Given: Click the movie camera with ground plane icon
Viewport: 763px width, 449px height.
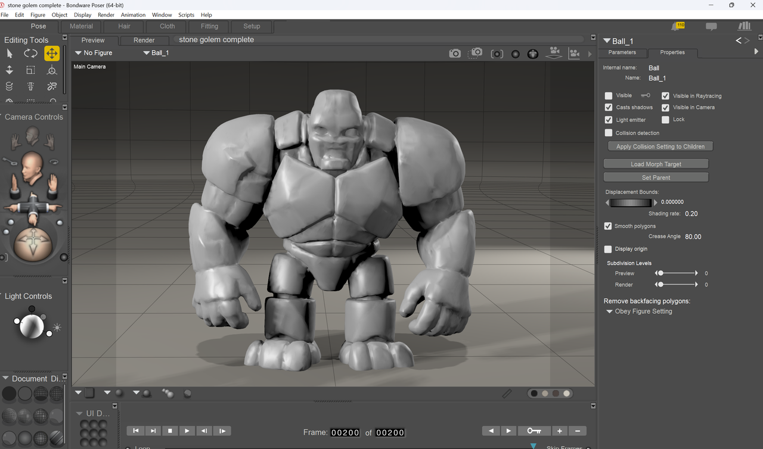Looking at the screenshot, I should (x=554, y=52).
